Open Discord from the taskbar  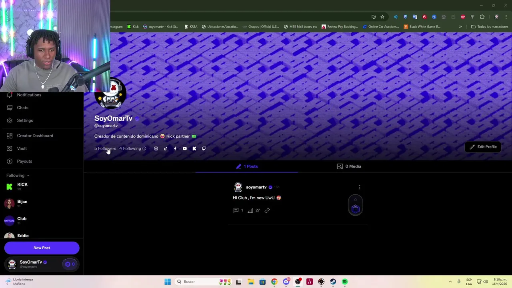click(286, 282)
